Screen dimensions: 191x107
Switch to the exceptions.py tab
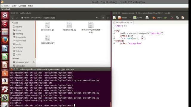pos(122,22)
